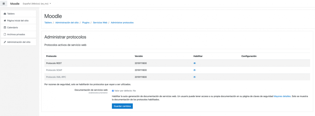
Task: Click the wrench icon beside Administración del sitio
Action: pyautogui.click(x=5, y=42)
